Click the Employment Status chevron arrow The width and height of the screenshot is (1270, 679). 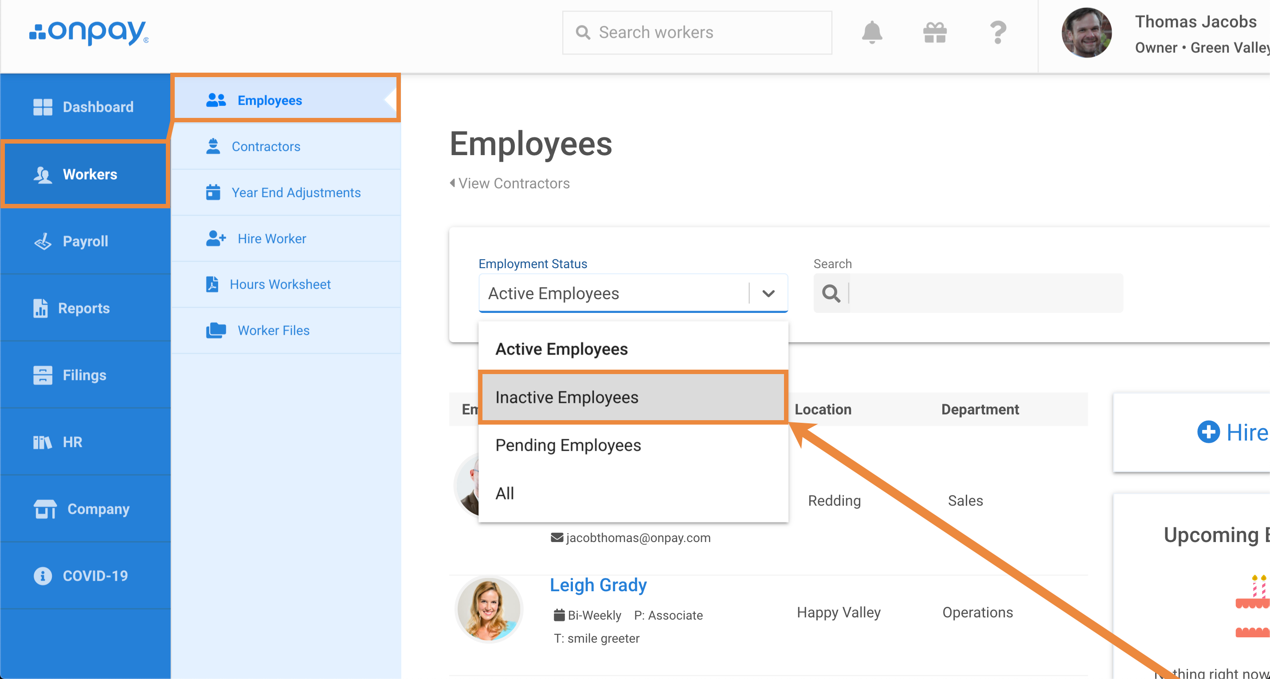pos(768,294)
